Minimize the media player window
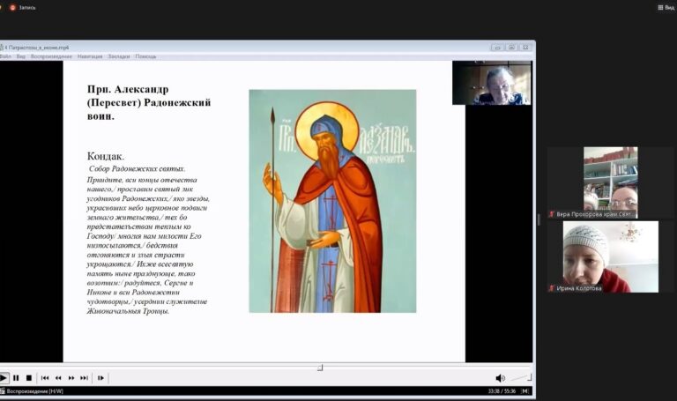 coord(497,48)
